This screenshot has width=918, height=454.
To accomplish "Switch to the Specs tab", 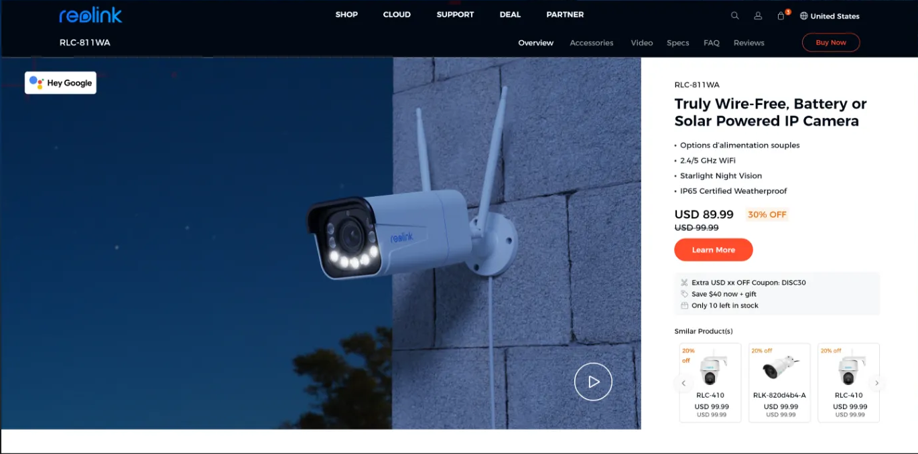I will coord(677,43).
